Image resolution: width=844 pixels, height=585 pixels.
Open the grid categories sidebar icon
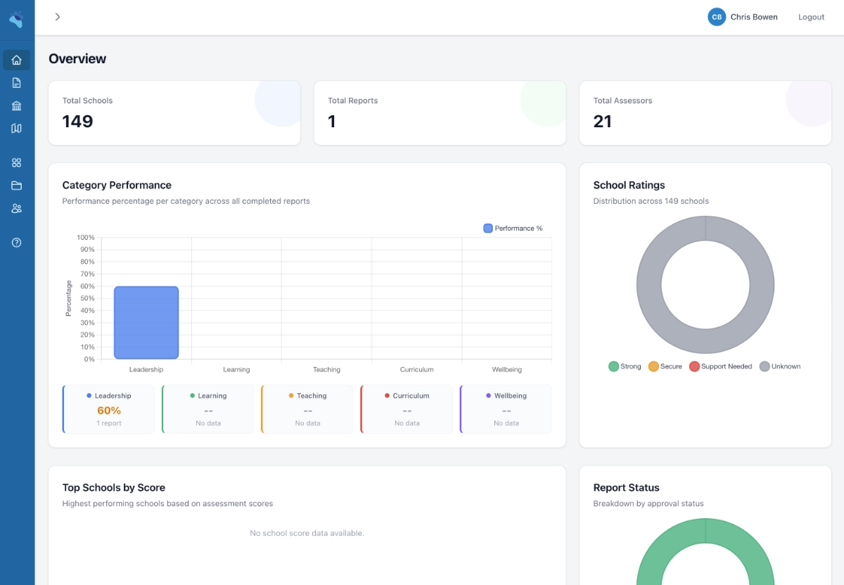pos(17,162)
